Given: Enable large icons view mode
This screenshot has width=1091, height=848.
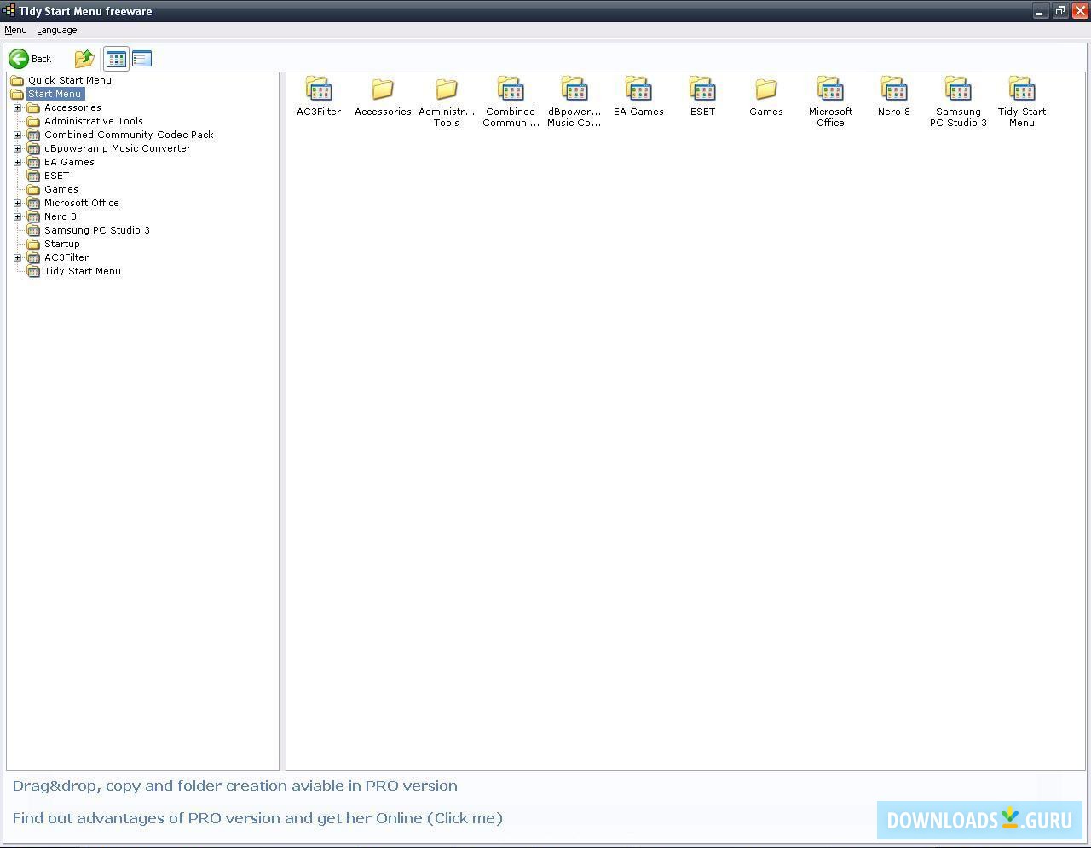Looking at the screenshot, I should [116, 58].
